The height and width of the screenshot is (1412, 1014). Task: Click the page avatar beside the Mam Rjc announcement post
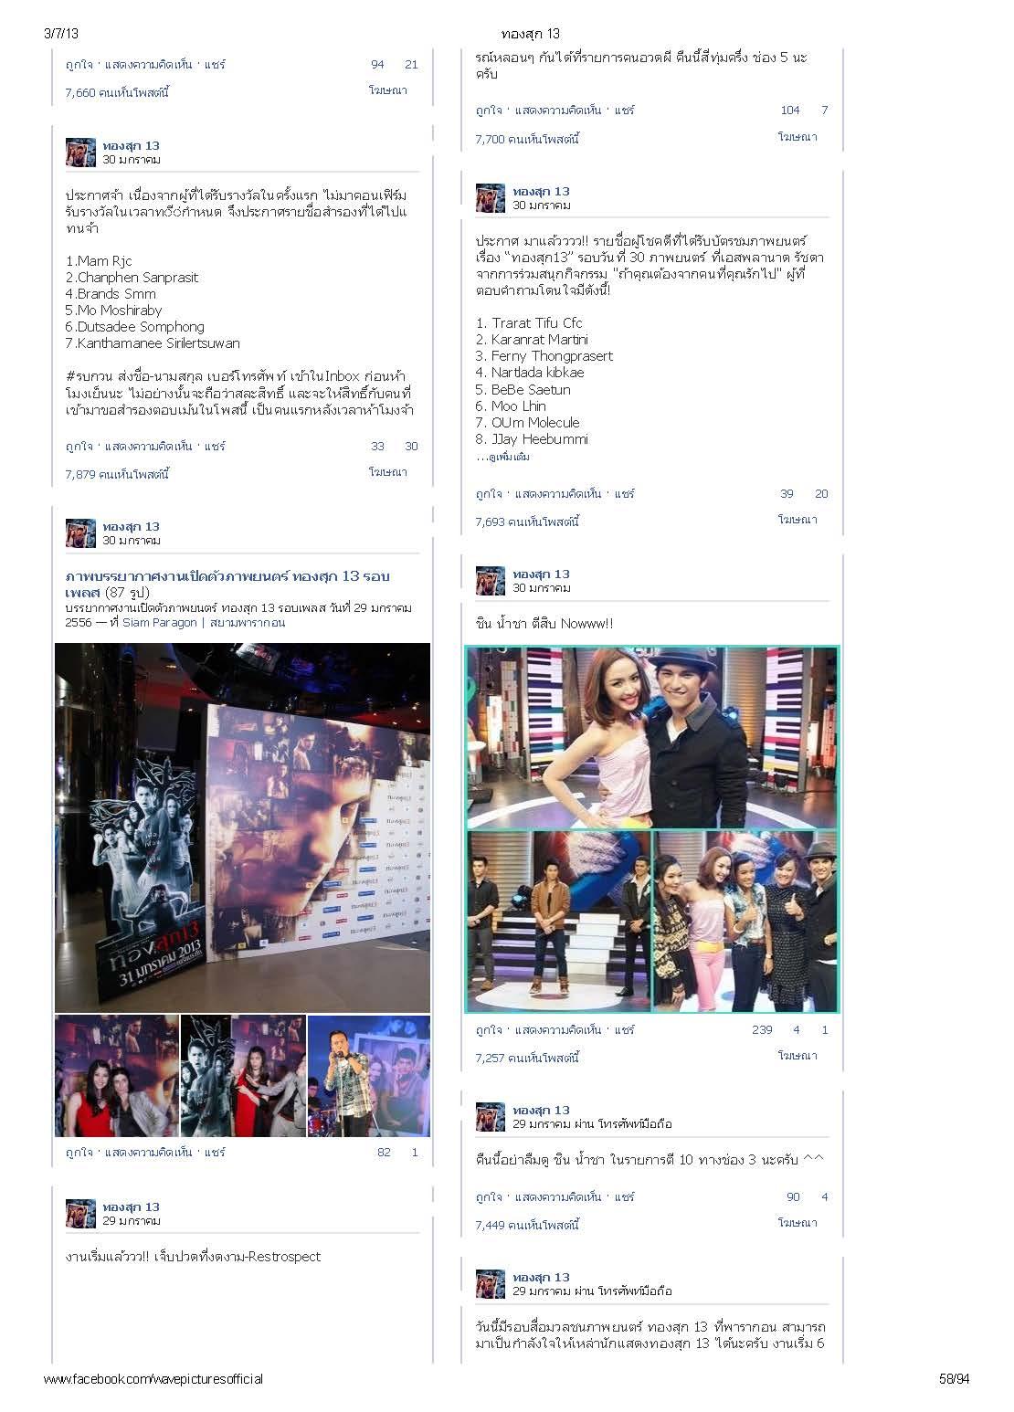pyautogui.click(x=80, y=153)
